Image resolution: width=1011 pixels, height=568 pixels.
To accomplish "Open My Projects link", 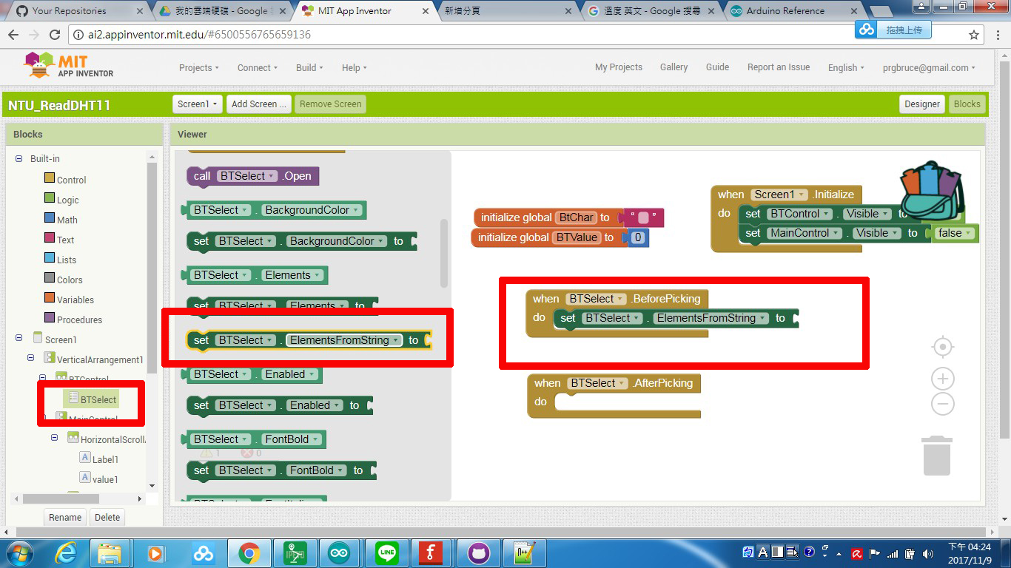I will (x=619, y=67).
